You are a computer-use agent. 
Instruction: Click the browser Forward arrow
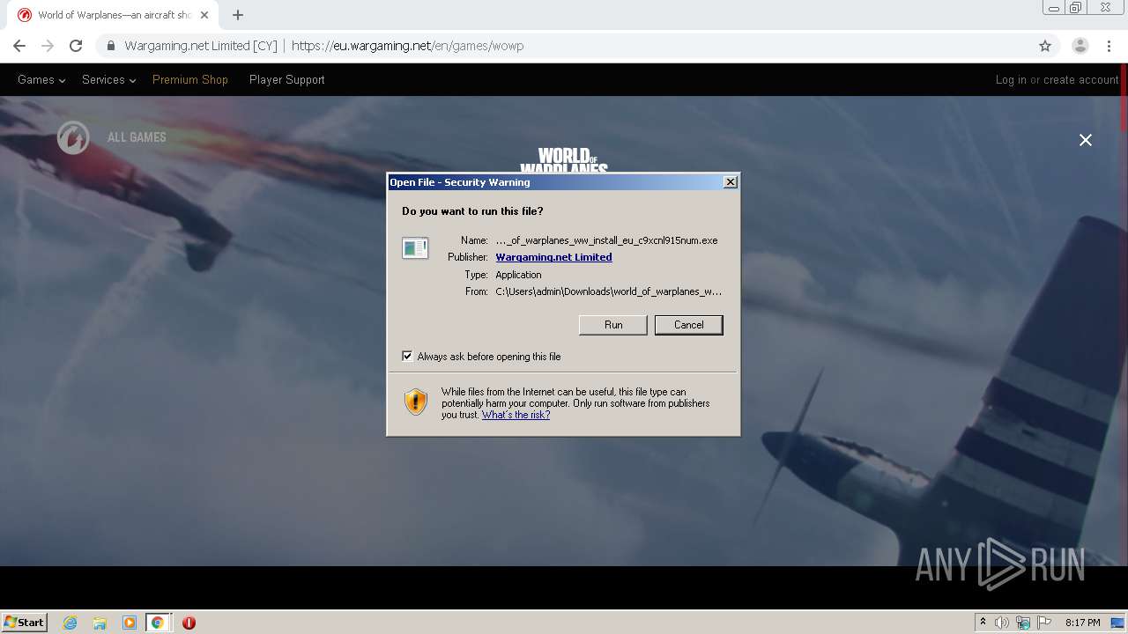[48, 46]
